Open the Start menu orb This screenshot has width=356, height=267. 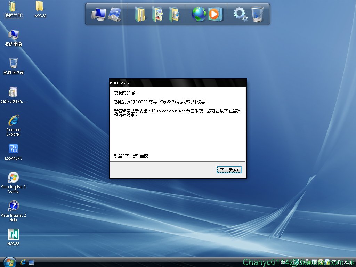[10, 262]
